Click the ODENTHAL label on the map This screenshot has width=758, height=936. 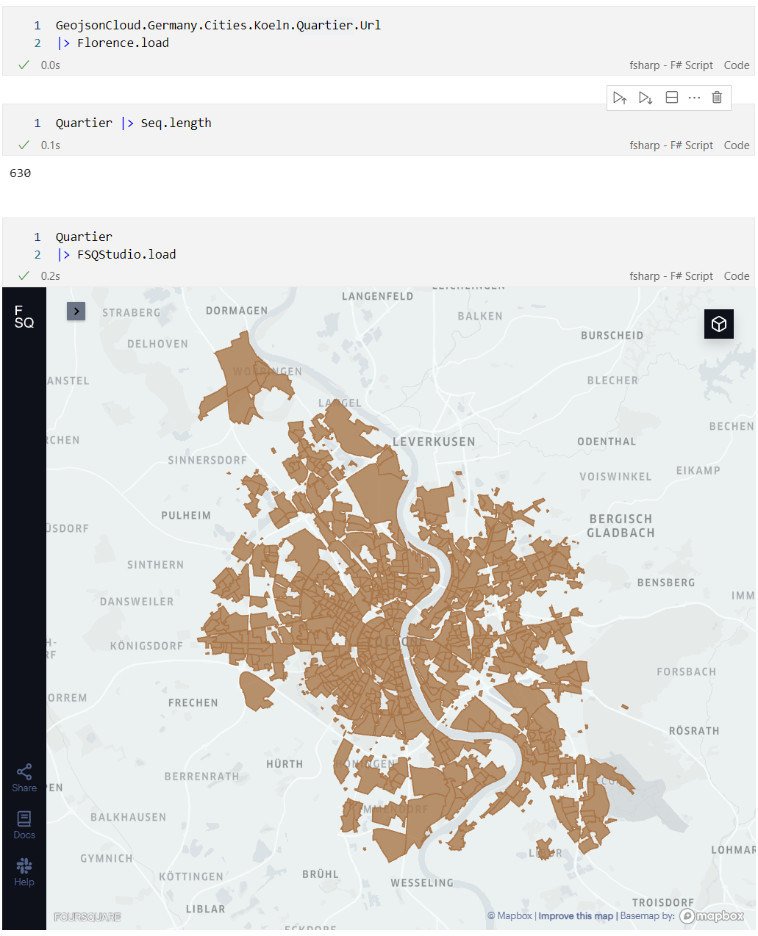(607, 442)
